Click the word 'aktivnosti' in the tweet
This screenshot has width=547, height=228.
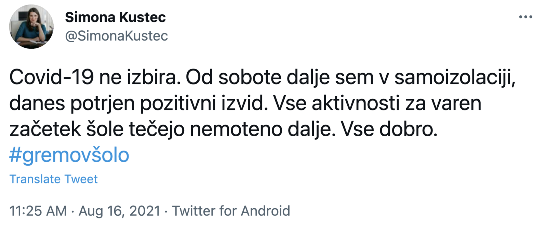pyautogui.click(x=355, y=103)
